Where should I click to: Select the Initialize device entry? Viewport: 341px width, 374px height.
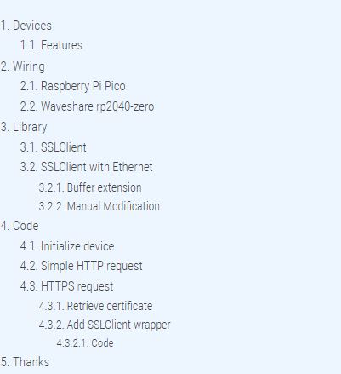click(x=67, y=246)
